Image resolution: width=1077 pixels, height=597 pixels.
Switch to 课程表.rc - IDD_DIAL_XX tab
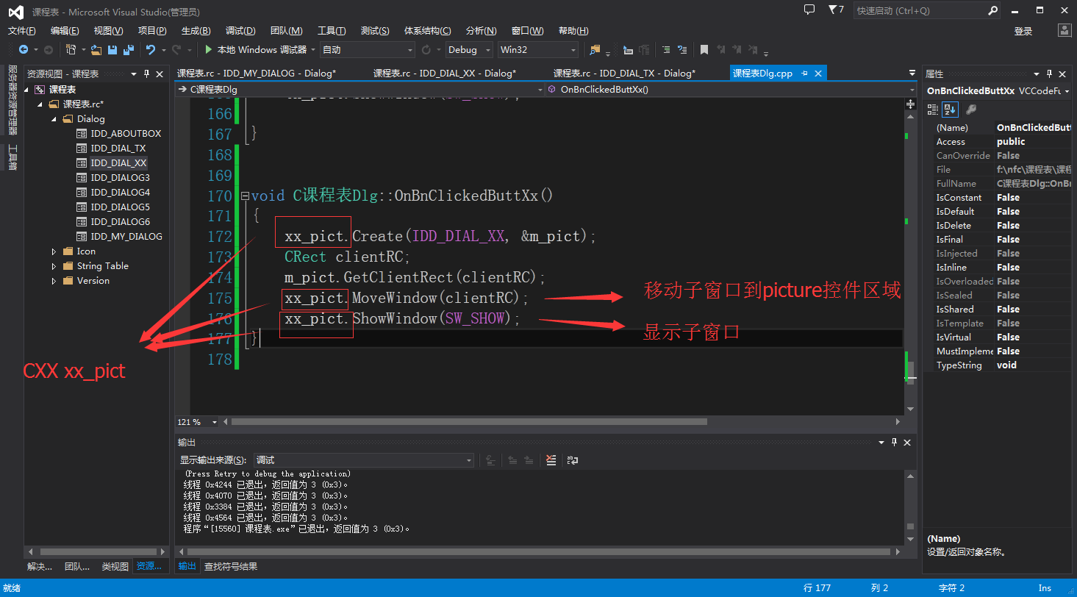tap(445, 73)
